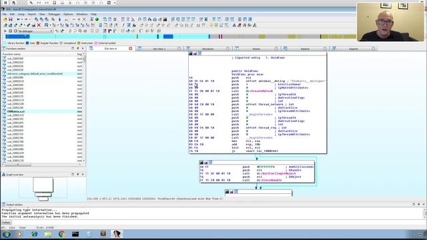The width and height of the screenshot is (427, 240).
Task: Click the blue triangle icon in second toolbar row
Action: pos(234,25)
